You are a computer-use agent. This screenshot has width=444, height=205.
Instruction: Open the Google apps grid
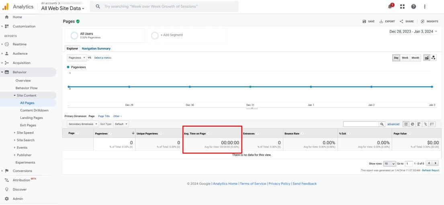point(402,6)
